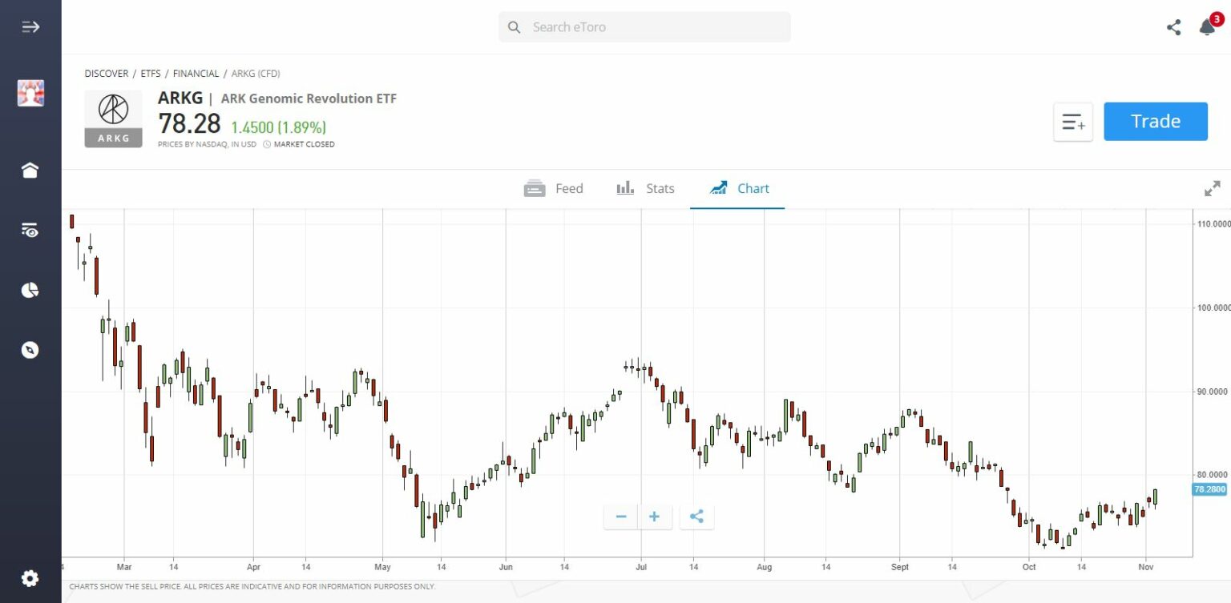Navigate to ETFS via the breadcrumb link
This screenshot has height=603, width=1231.
pyautogui.click(x=151, y=73)
